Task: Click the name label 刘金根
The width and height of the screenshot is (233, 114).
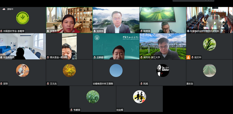Action: (120, 110)
